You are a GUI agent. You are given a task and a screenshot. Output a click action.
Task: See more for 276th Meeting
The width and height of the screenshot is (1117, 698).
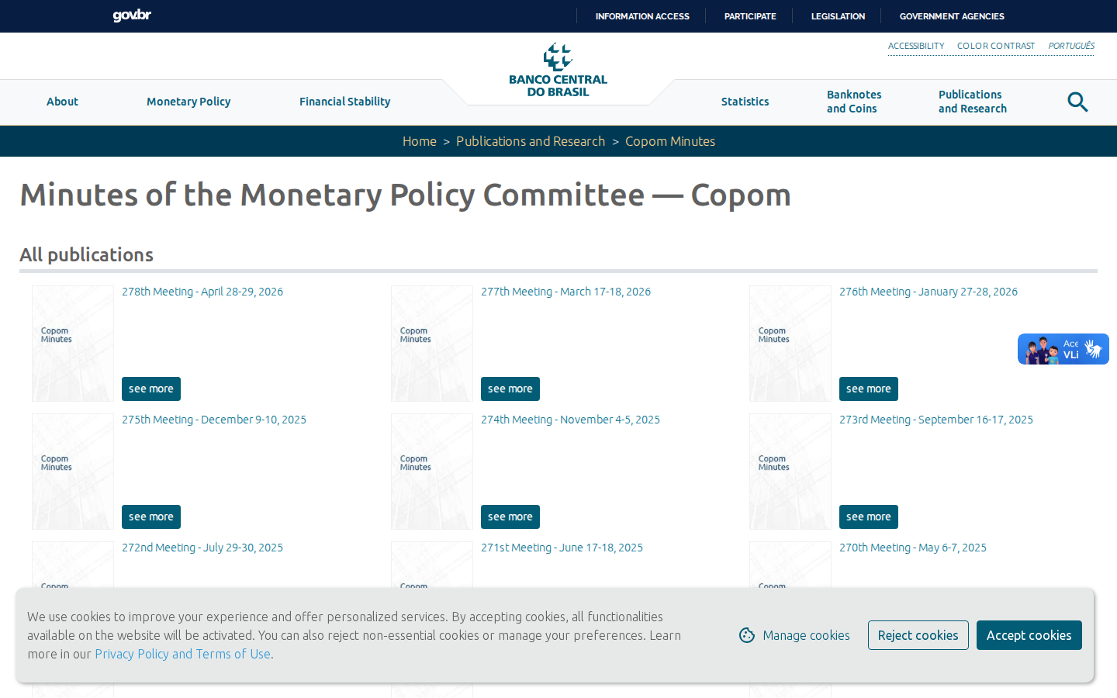point(869,389)
